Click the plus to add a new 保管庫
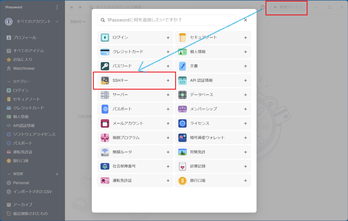Screen dimensions: 348x221 click(x=57, y=174)
